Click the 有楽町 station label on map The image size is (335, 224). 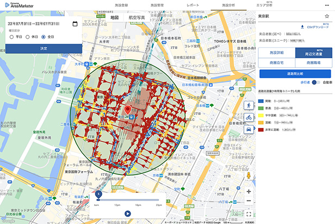point(79,197)
